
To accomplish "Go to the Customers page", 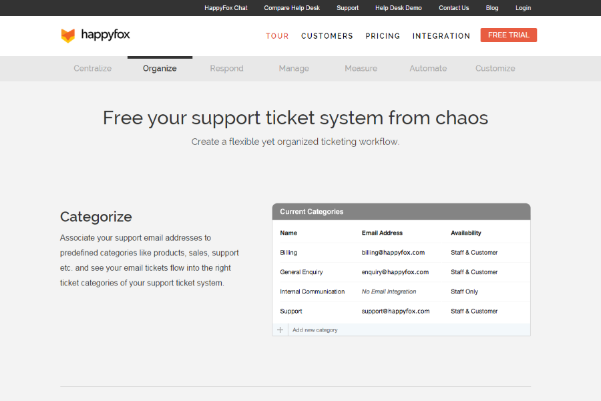I will pos(327,36).
